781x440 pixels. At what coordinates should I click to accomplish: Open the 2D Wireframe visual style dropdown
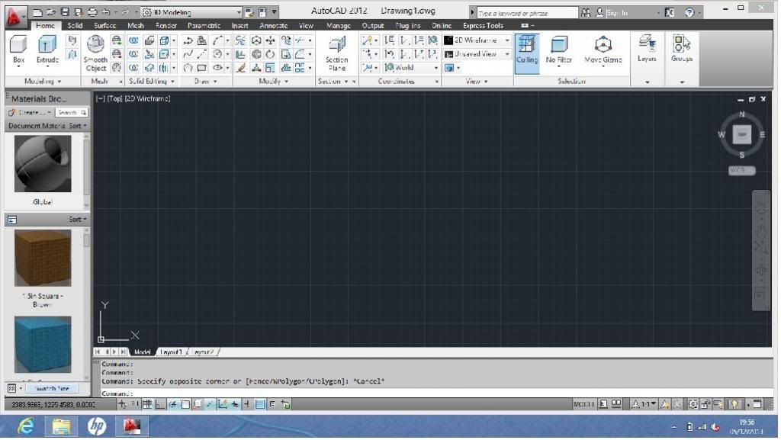[477, 40]
